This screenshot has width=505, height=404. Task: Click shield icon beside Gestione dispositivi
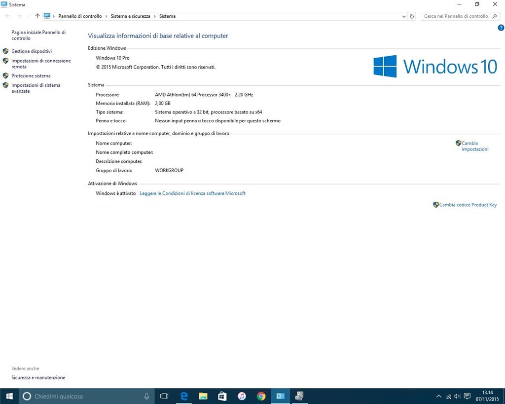click(5, 51)
